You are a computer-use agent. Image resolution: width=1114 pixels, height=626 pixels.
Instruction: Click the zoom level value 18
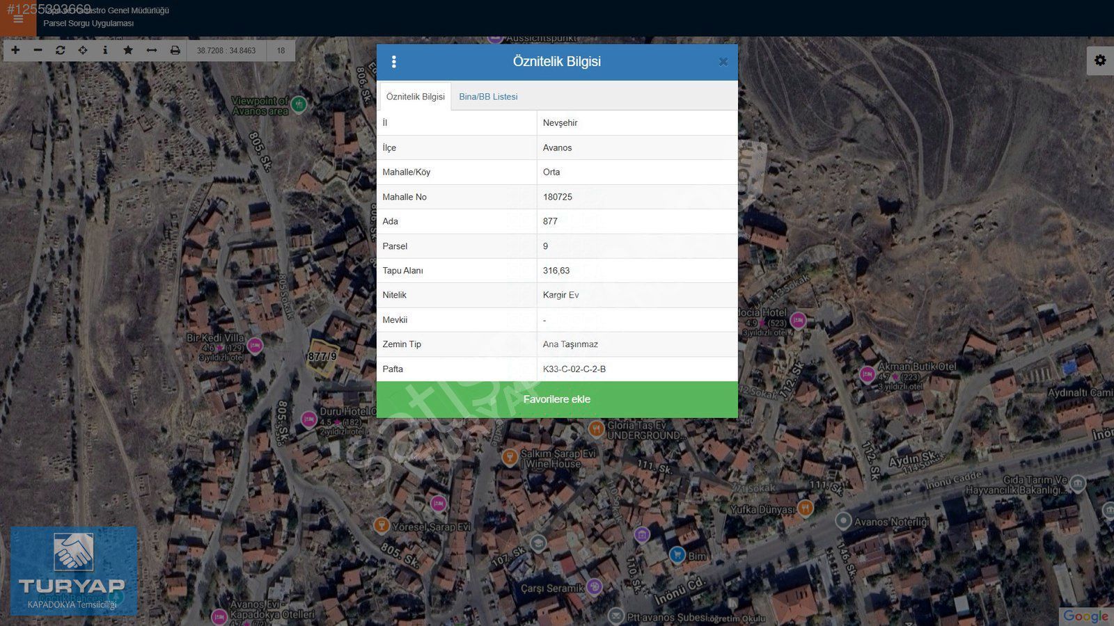click(281, 51)
